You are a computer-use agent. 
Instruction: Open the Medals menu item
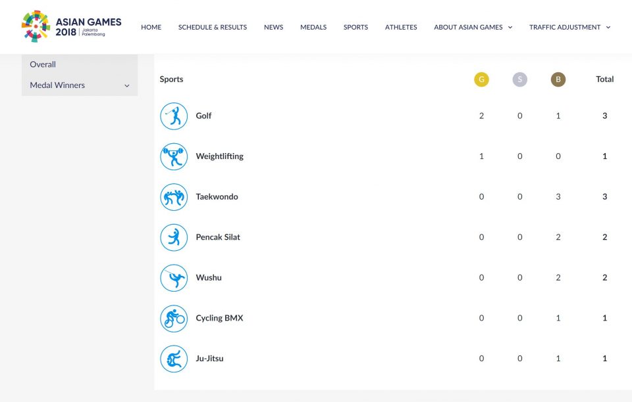313,28
